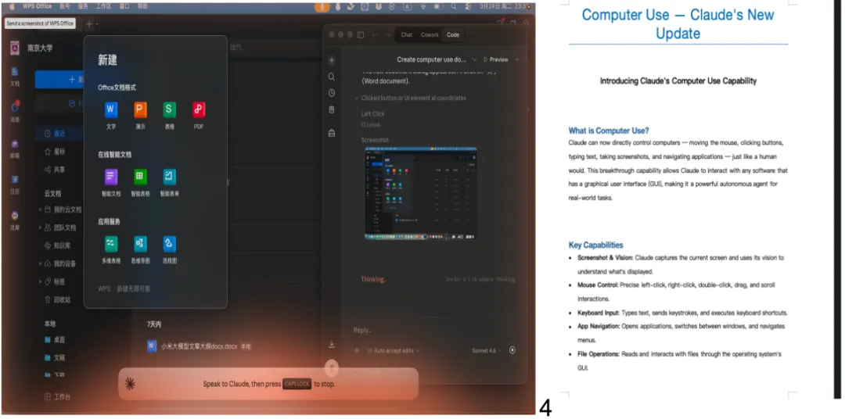The height and width of the screenshot is (419, 845).
Task: Click plus attach icon near Reply field
Action: click(x=356, y=350)
